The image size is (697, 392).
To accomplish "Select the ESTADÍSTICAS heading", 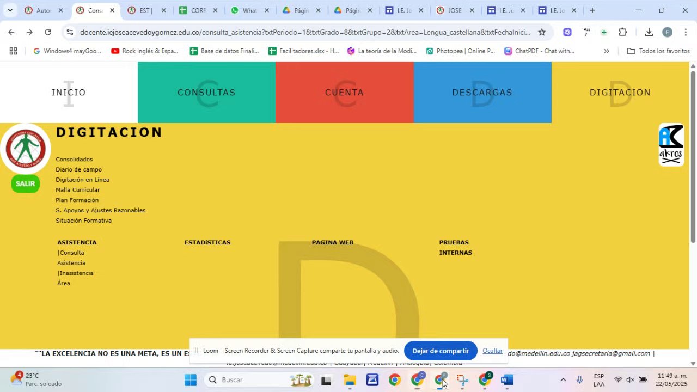I will [207, 242].
